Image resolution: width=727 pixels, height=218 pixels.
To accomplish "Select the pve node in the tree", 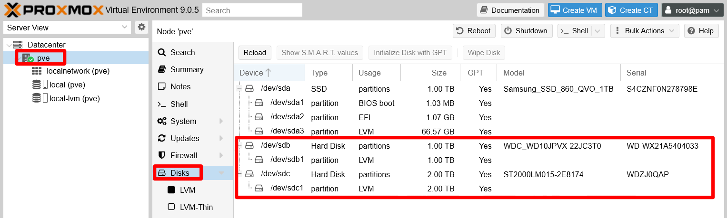I will 43,58.
